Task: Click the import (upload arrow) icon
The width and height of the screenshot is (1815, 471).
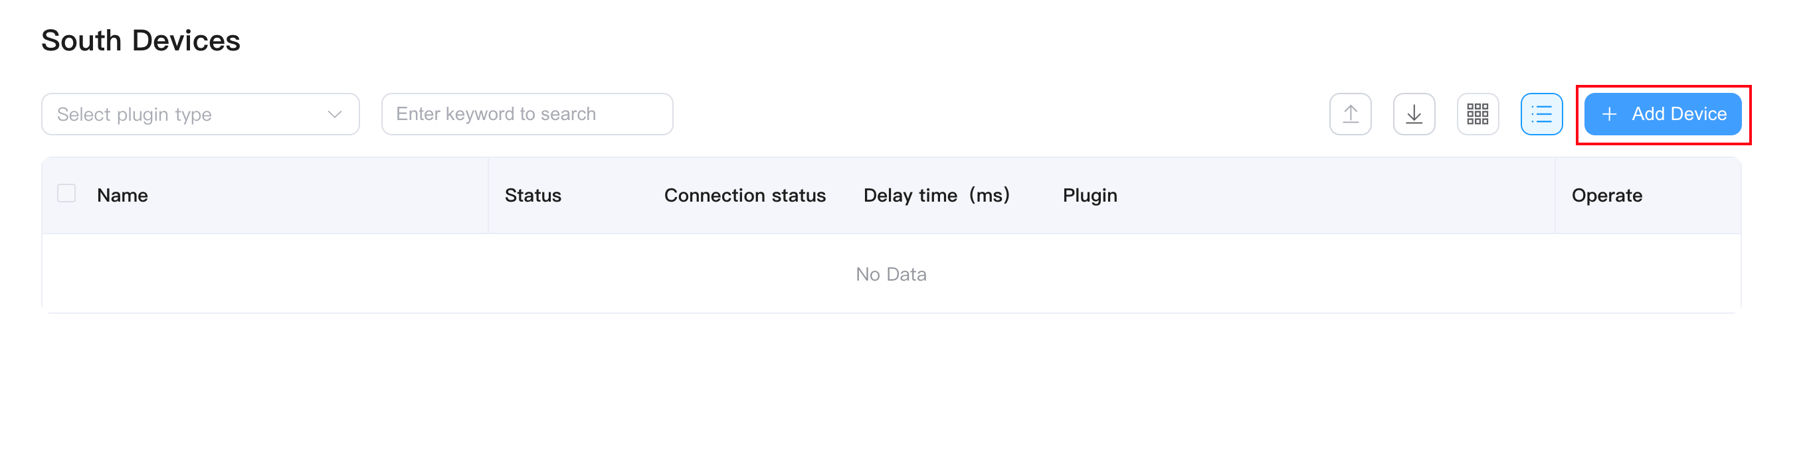Action: coord(1350,114)
